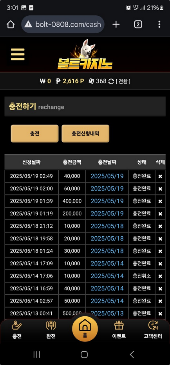Image resolution: width=170 pixels, height=365 pixels.
Task: Switch to 충전신청내역 tab
Action: tap(85, 133)
